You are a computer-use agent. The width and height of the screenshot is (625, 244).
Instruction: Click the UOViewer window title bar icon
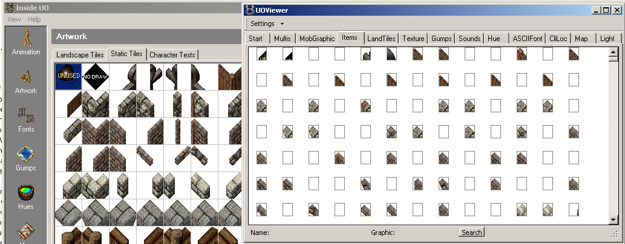(x=249, y=10)
